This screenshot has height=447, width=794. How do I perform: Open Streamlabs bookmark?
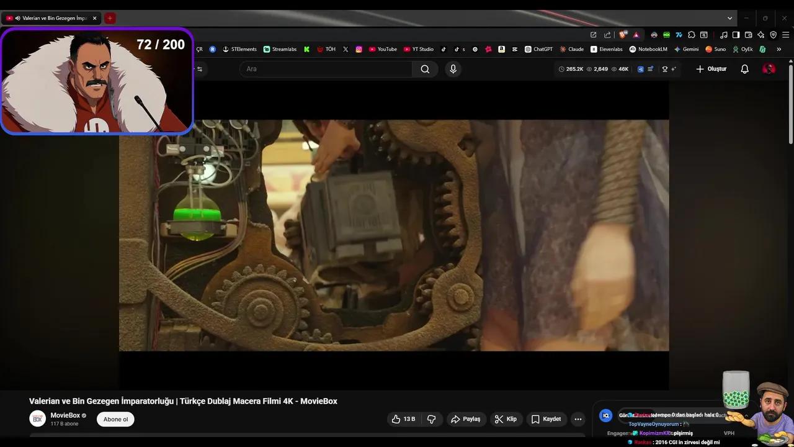tap(280, 49)
